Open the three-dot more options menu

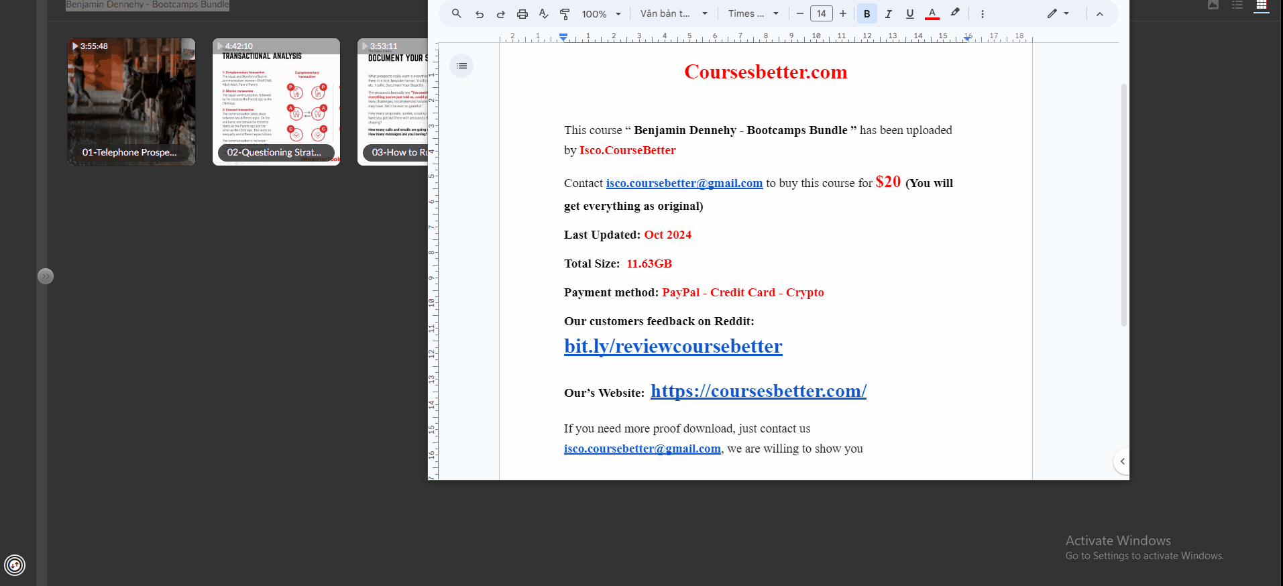(x=983, y=14)
